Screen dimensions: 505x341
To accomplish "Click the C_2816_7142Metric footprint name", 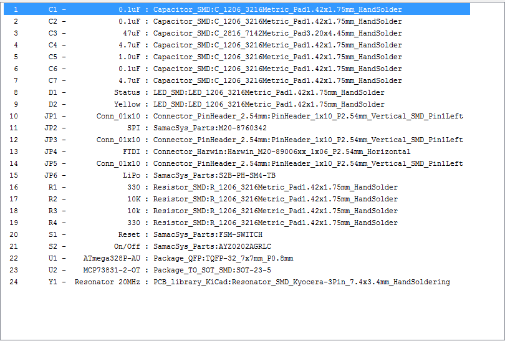I will (x=277, y=33).
